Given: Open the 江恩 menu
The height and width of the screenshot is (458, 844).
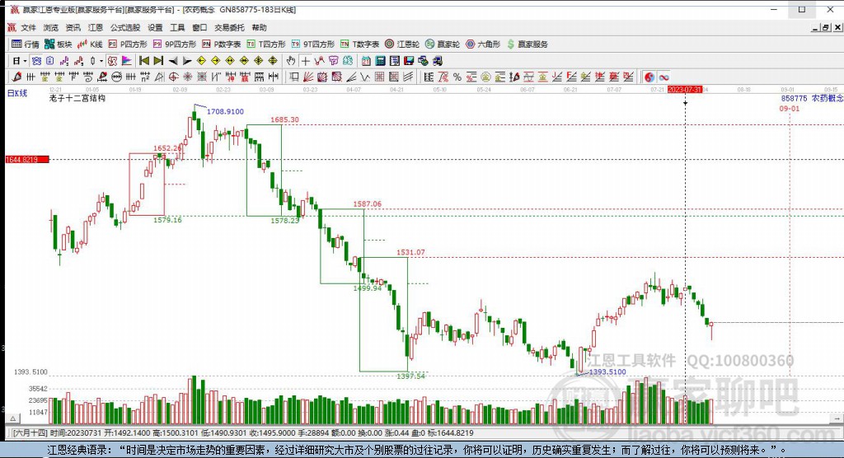Looking at the screenshot, I should point(96,27).
